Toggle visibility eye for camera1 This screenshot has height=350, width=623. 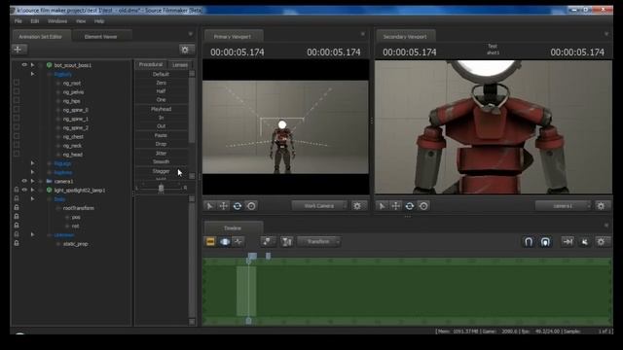24,181
